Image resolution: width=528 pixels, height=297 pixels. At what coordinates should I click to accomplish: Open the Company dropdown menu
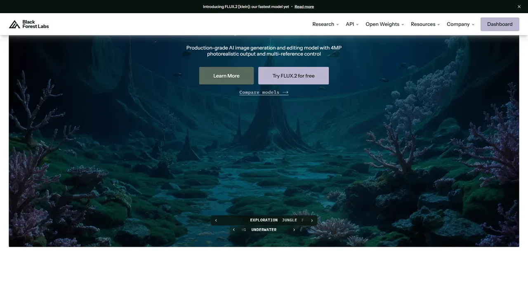click(x=460, y=24)
